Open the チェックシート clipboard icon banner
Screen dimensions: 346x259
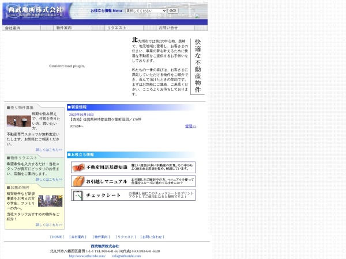click(x=133, y=195)
